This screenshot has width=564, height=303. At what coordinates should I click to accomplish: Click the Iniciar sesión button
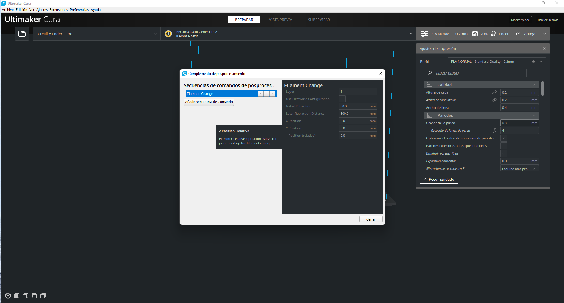(548, 20)
